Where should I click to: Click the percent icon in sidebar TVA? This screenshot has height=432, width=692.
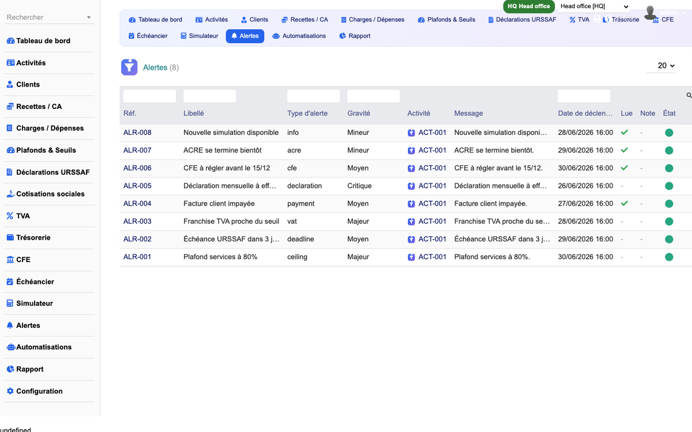(10, 216)
